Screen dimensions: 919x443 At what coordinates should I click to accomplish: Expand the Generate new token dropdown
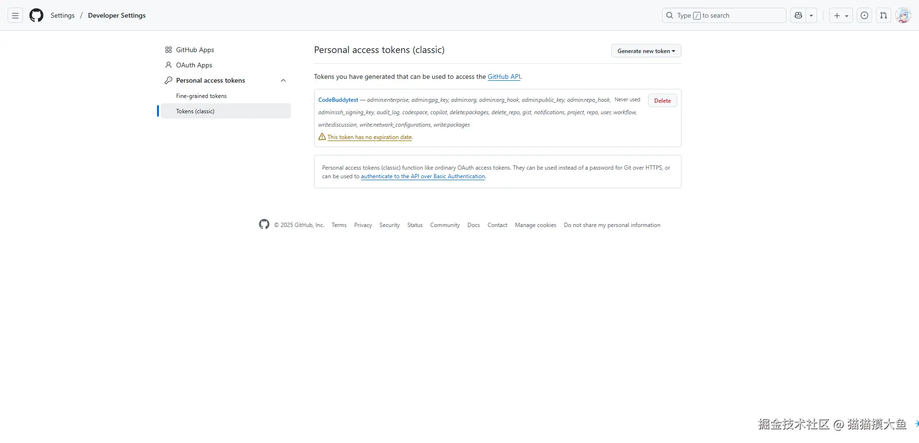(x=646, y=51)
